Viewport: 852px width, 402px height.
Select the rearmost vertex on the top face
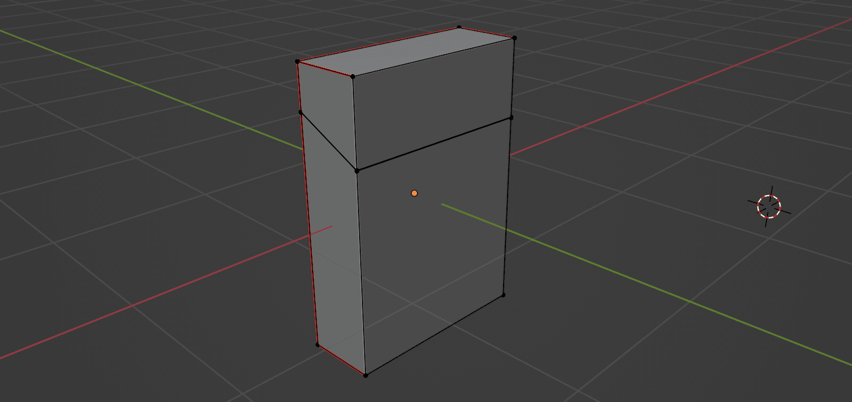point(459,27)
